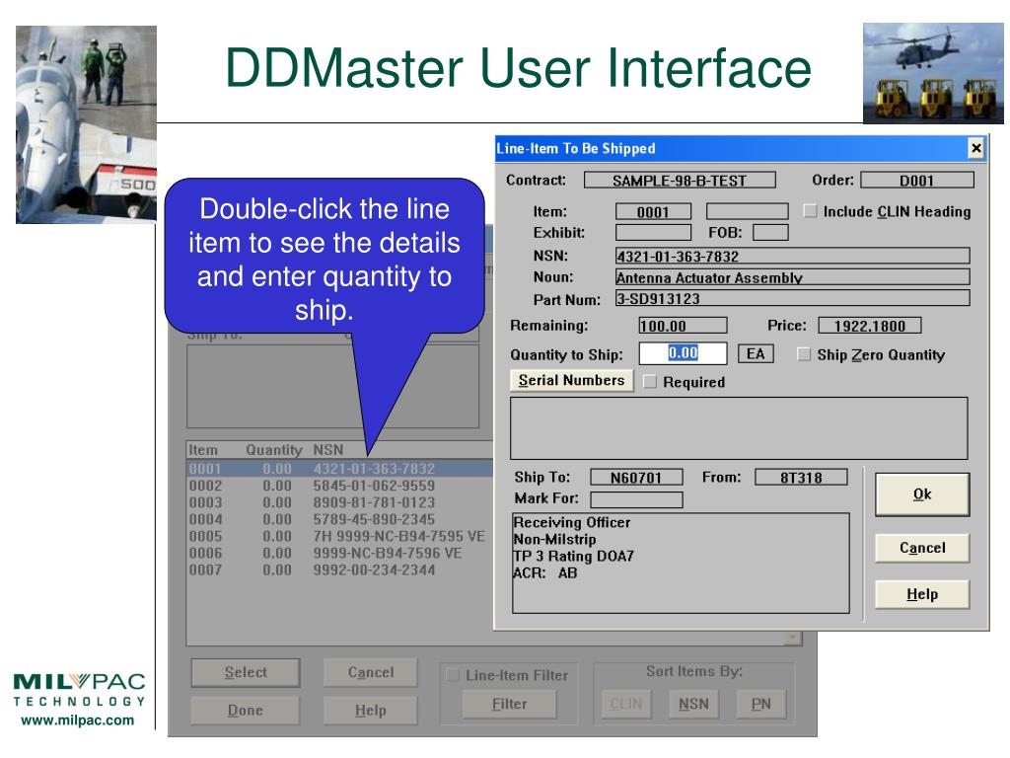Cancel the Line-Item To Be Shipped dialog
Viewport: 1010px width, 758px height.
tap(922, 548)
